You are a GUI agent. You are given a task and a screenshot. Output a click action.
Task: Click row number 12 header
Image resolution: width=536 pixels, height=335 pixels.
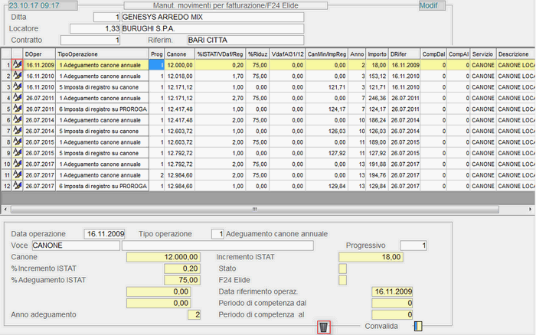pos(6,186)
